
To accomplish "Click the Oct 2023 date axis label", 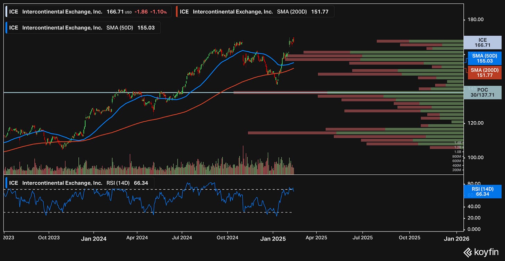I will pos(49,238).
